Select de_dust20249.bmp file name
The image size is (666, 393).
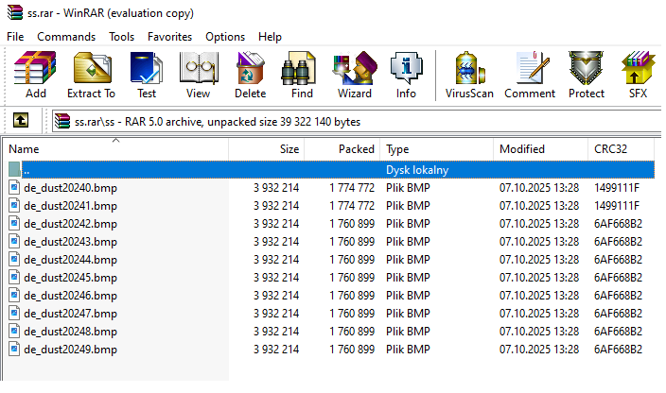[x=71, y=350]
